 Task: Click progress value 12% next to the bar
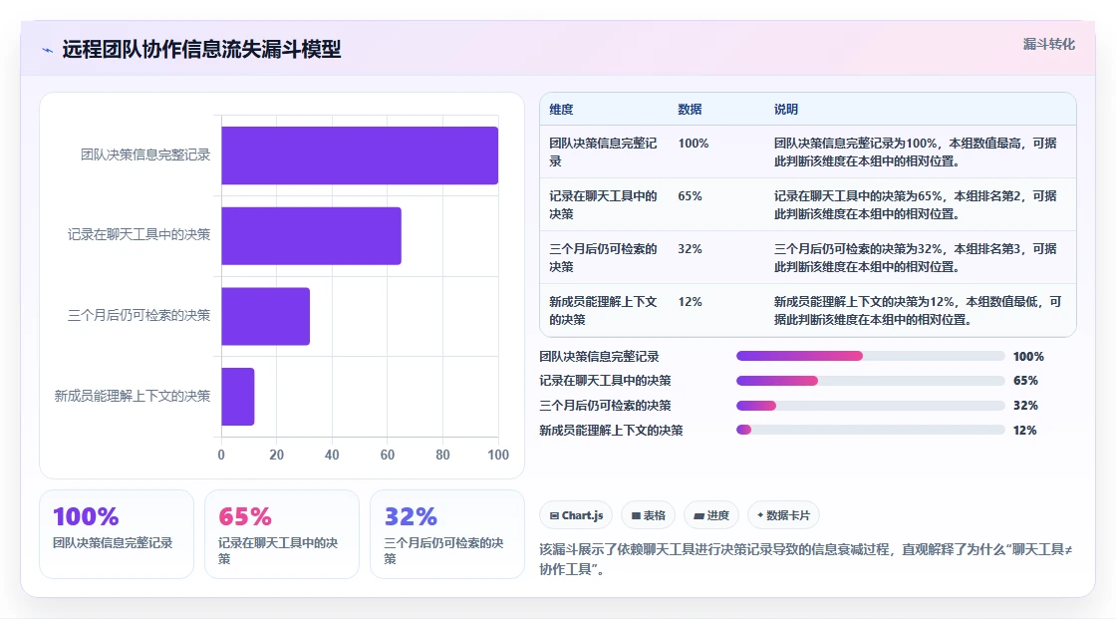[1025, 431]
